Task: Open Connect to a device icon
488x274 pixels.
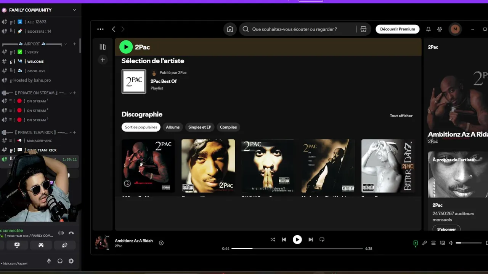Action: [442, 243]
